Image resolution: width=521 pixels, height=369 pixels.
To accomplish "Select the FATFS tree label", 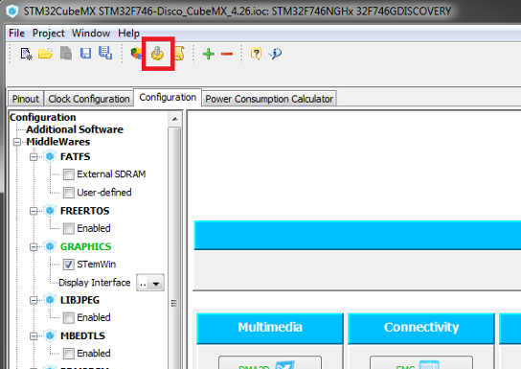I will [x=75, y=156].
